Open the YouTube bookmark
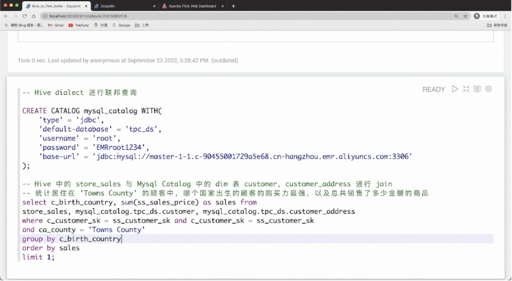Image resolution: width=512 pixels, height=281 pixels. [x=79, y=25]
